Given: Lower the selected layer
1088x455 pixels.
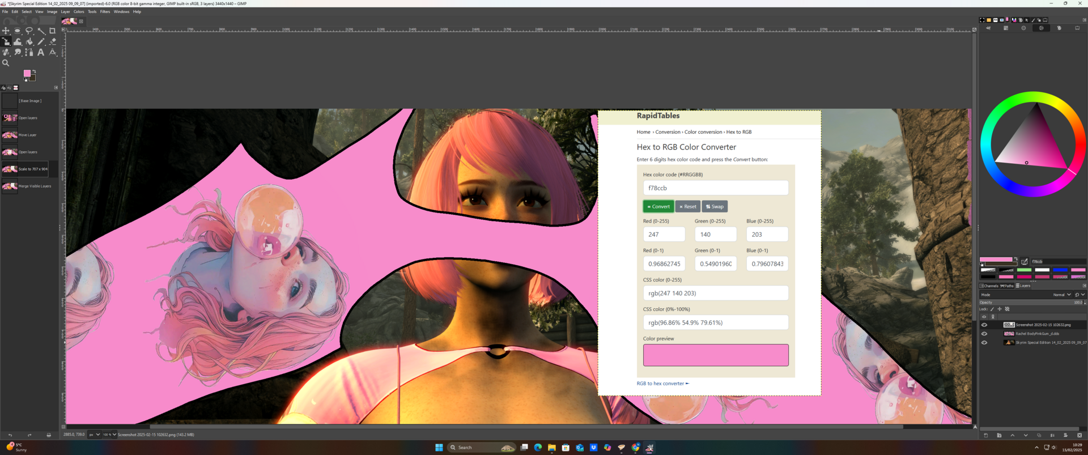Looking at the screenshot, I should 1026,435.
